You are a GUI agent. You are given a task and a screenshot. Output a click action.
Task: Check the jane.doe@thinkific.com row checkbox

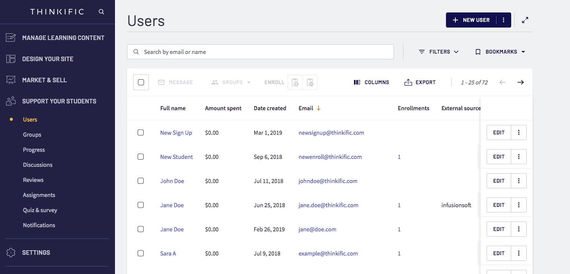click(x=141, y=205)
